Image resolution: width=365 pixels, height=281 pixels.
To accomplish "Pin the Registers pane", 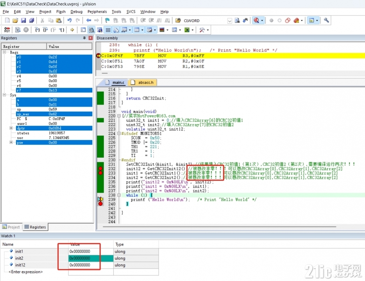I will (x=84, y=38).
